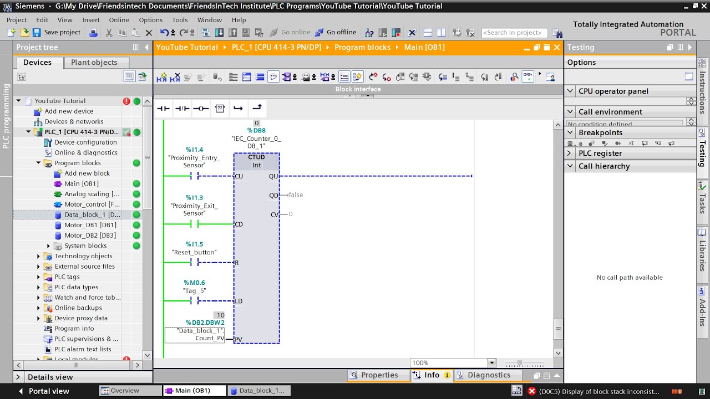Click the open project folder icon
The image size is (710, 399).
[24, 33]
